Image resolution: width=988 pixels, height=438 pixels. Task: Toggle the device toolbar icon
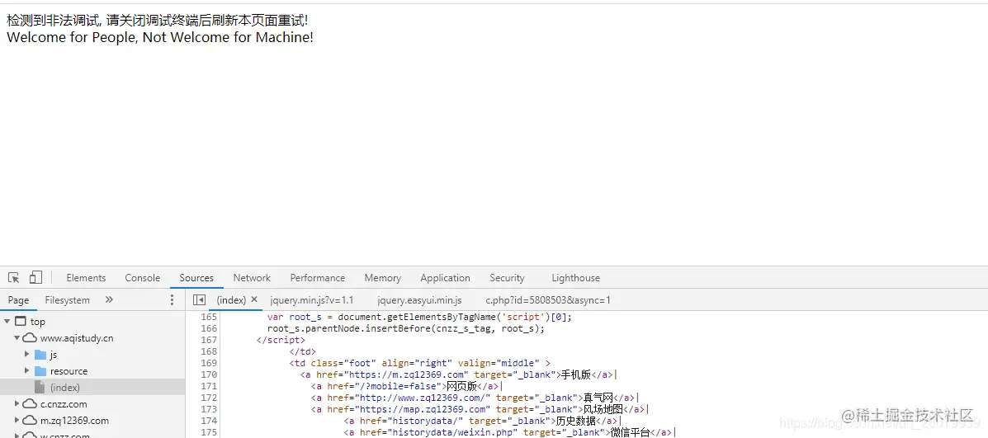[36, 277]
